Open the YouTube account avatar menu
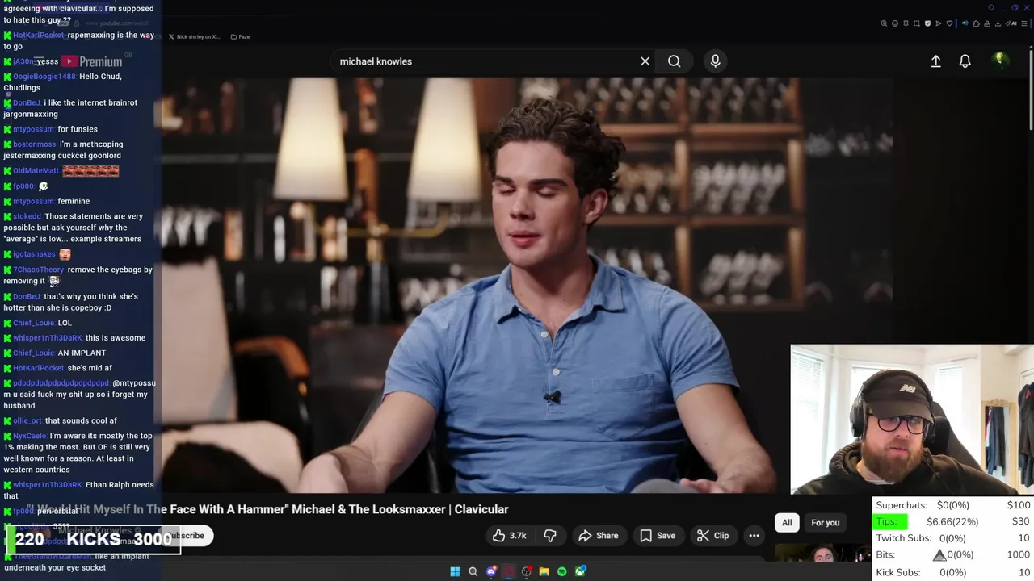Screen dimensions: 1034x581 tap(999, 61)
